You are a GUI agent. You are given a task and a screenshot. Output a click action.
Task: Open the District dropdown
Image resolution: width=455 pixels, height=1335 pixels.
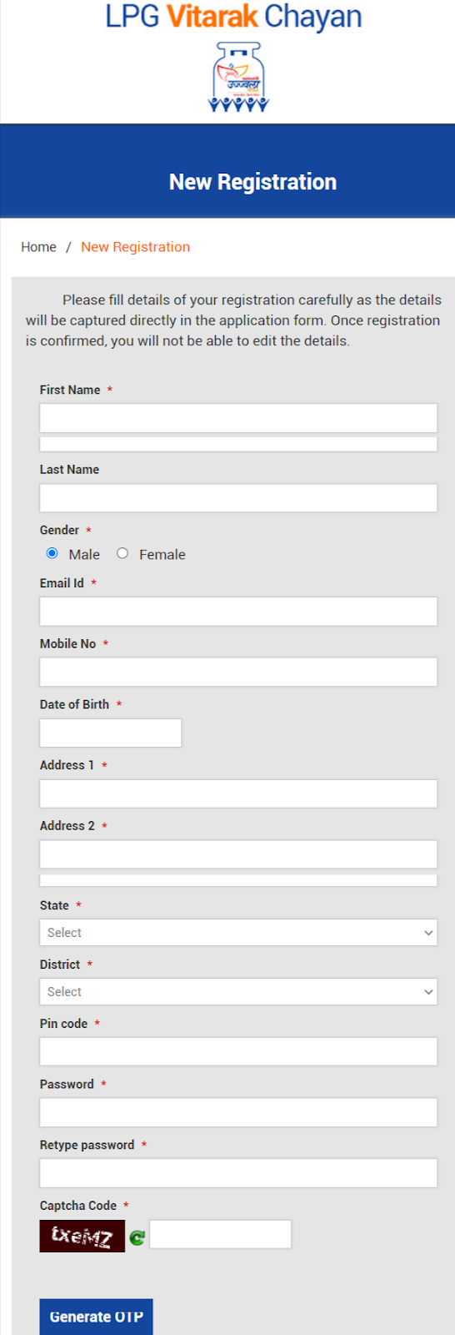[x=238, y=991]
